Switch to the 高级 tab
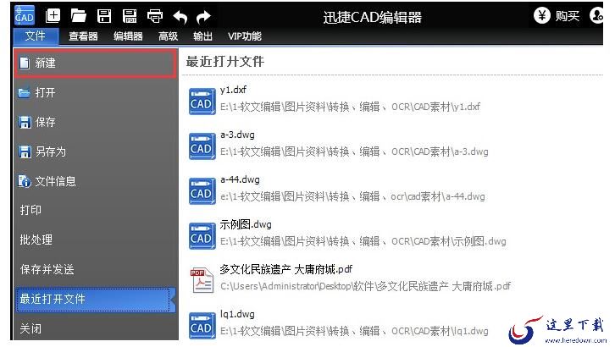This screenshot has width=615, height=347. (168, 36)
